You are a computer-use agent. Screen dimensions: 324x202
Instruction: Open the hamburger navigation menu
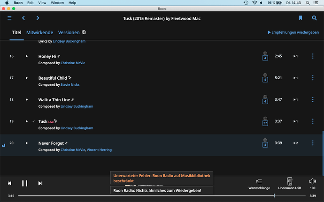pos(9,18)
